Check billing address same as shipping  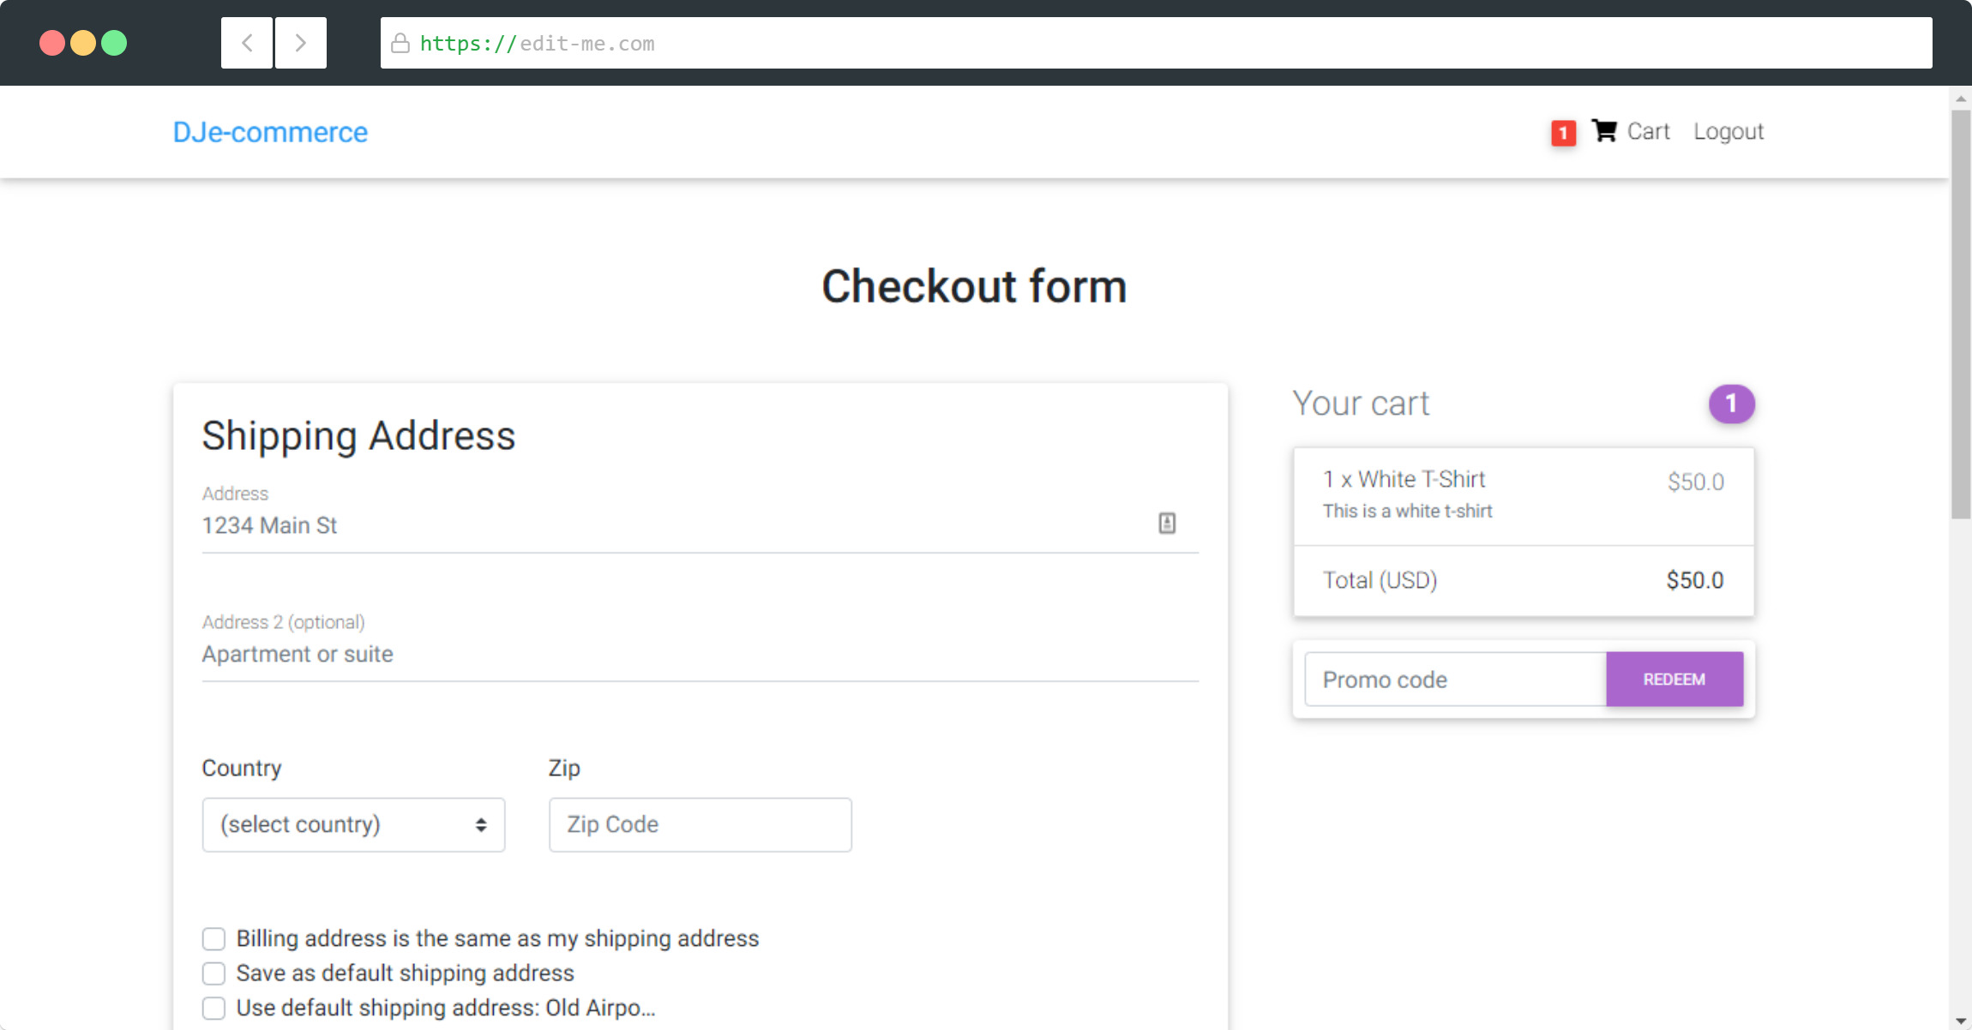214,939
